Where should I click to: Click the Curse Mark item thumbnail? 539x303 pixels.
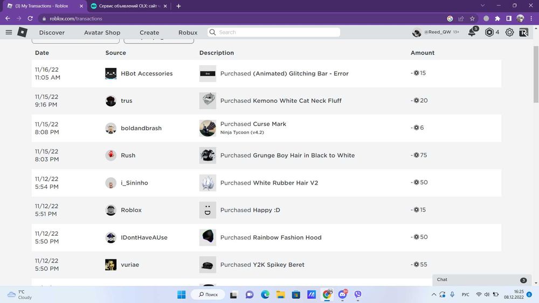point(208,128)
